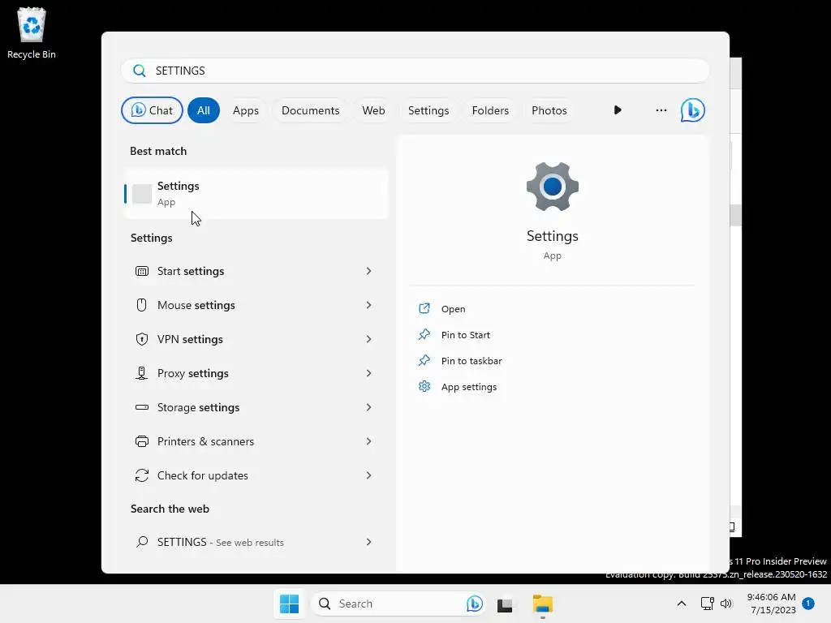Expand Proxy settings chevron arrow
Viewport: 831px width, 623px height.
369,373
